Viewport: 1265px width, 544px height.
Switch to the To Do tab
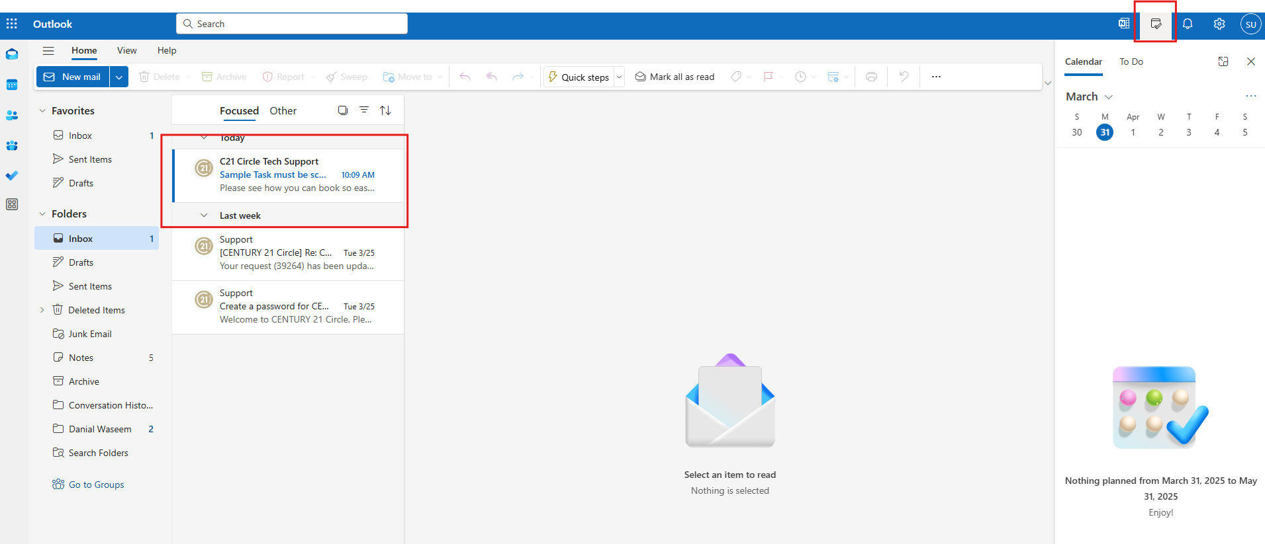[x=1131, y=61]
